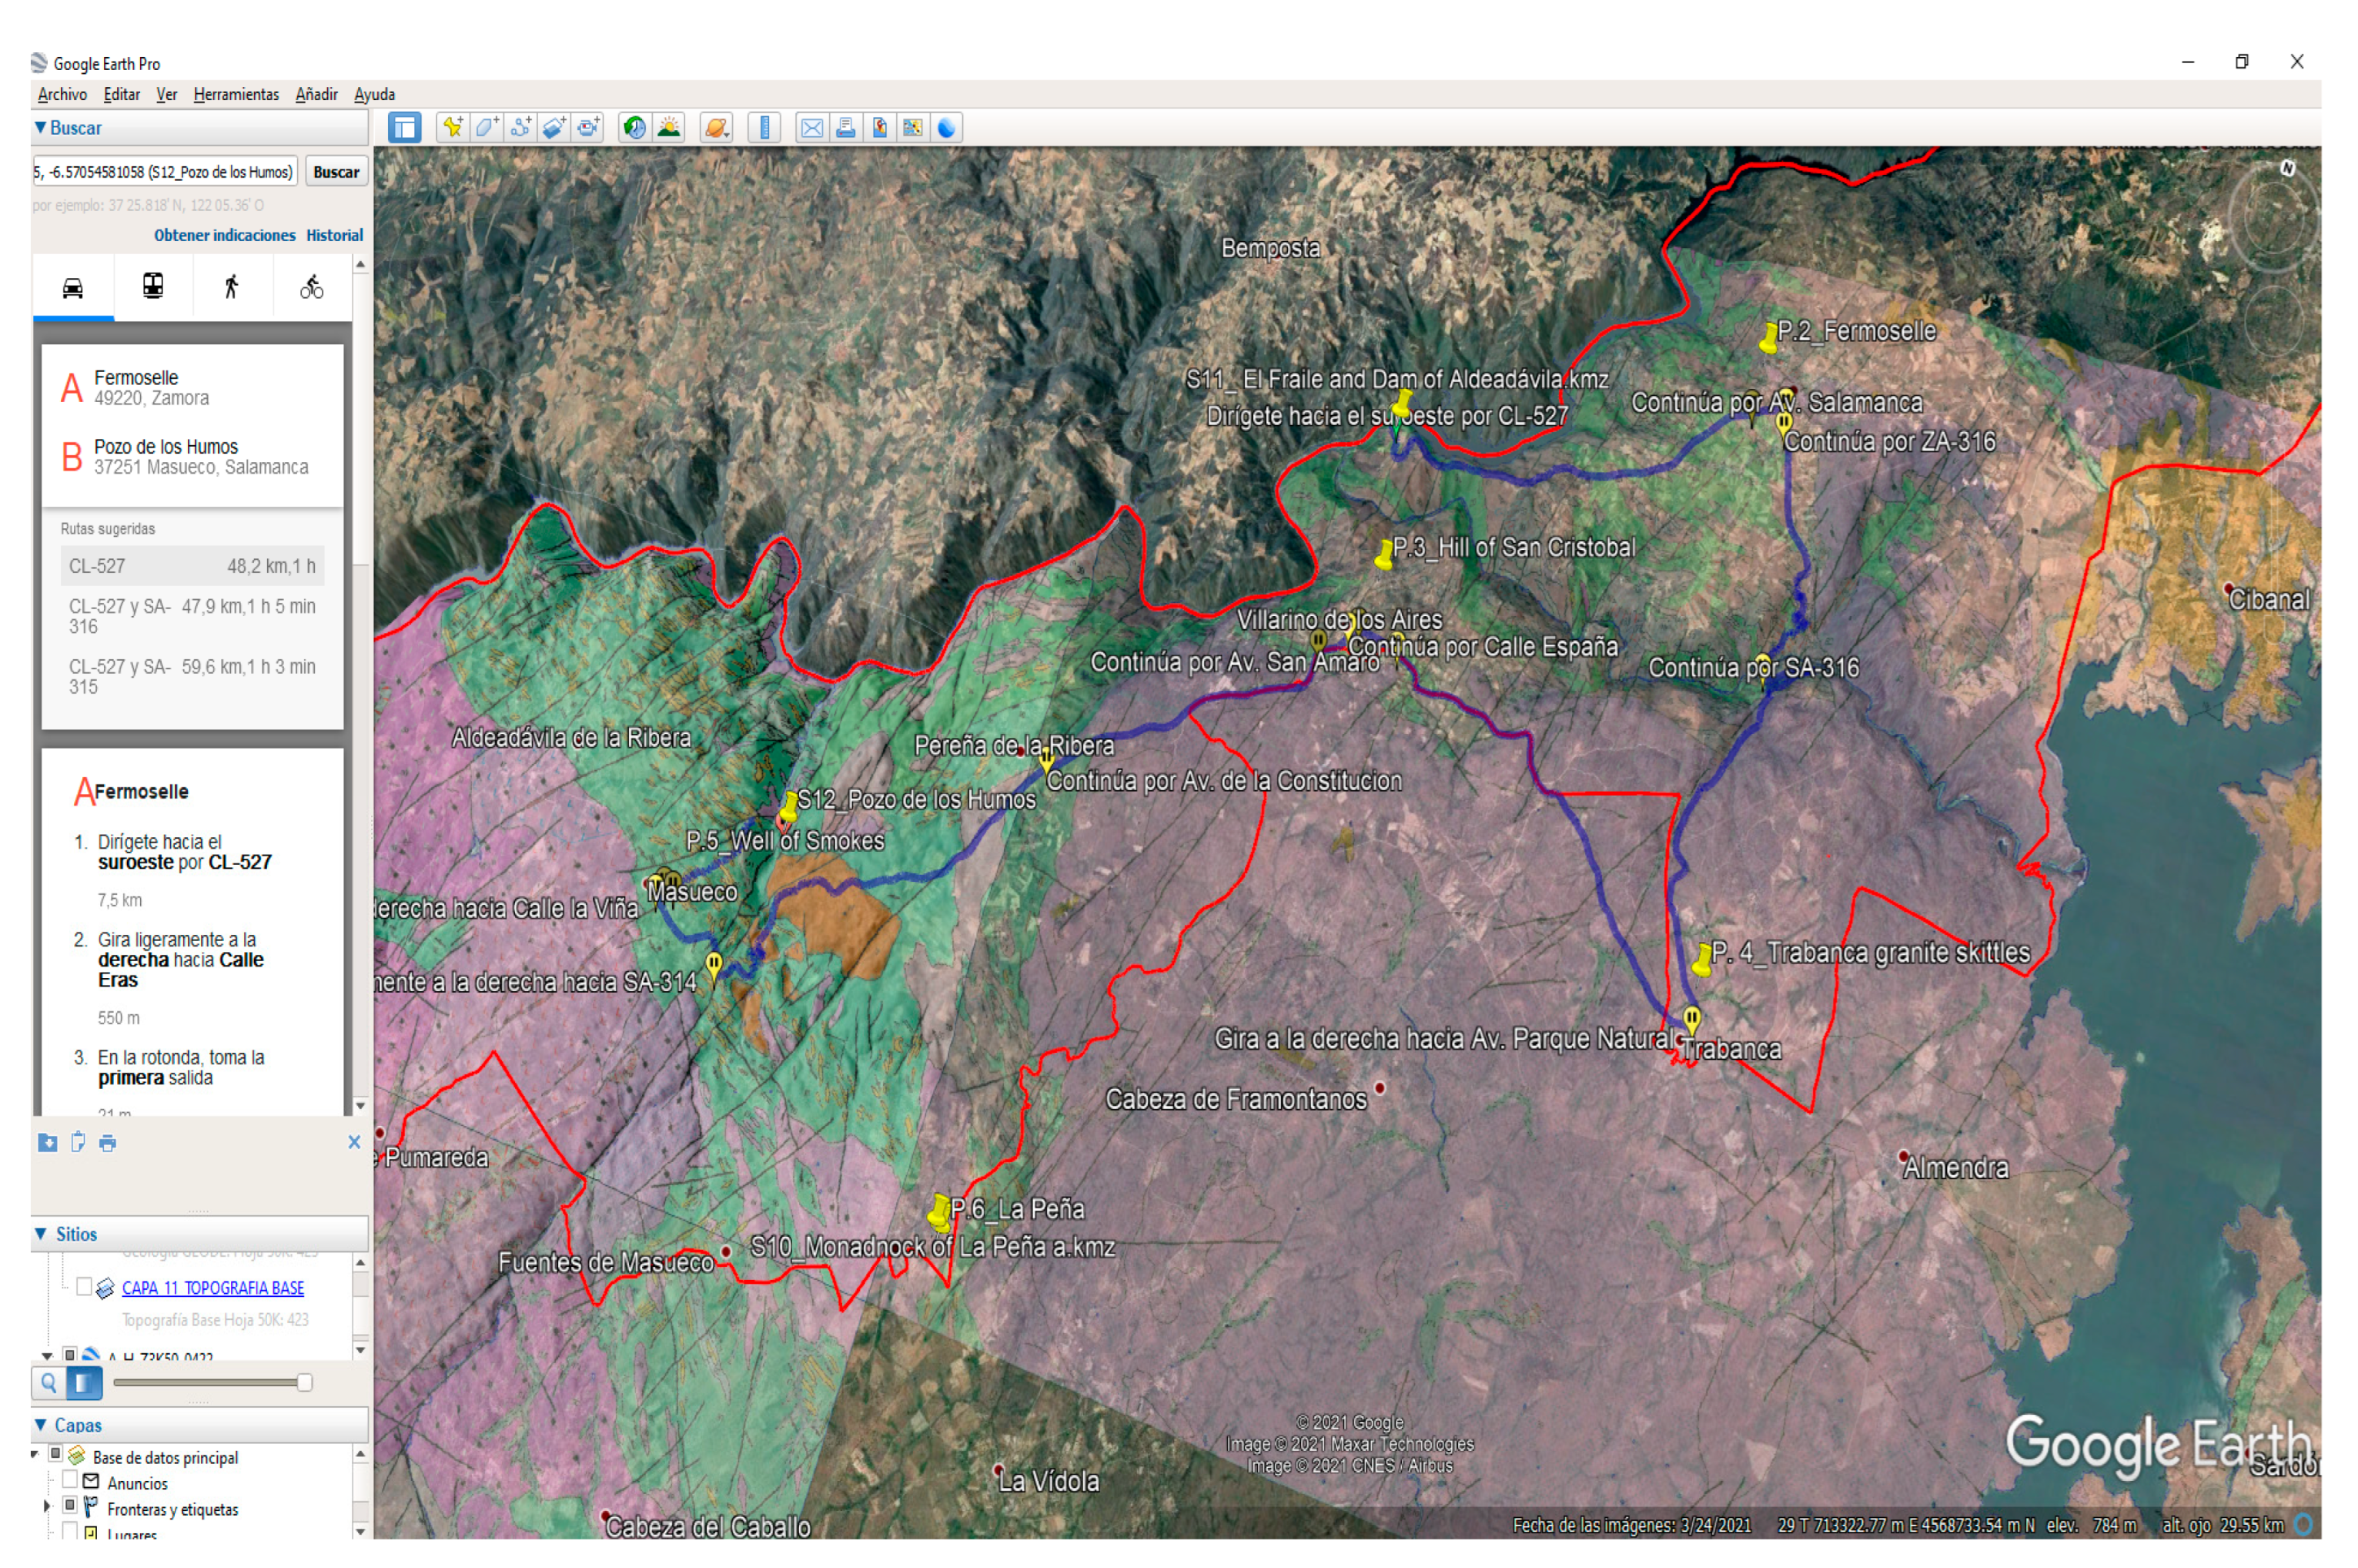The height and width of the screenshot is (1568, 2358).
Task: Click the layer opacity slider handle
Action: (305, 1383)
